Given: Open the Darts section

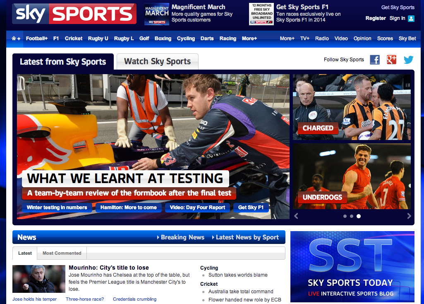Looking at the screenshot, I should coord(207,39).
